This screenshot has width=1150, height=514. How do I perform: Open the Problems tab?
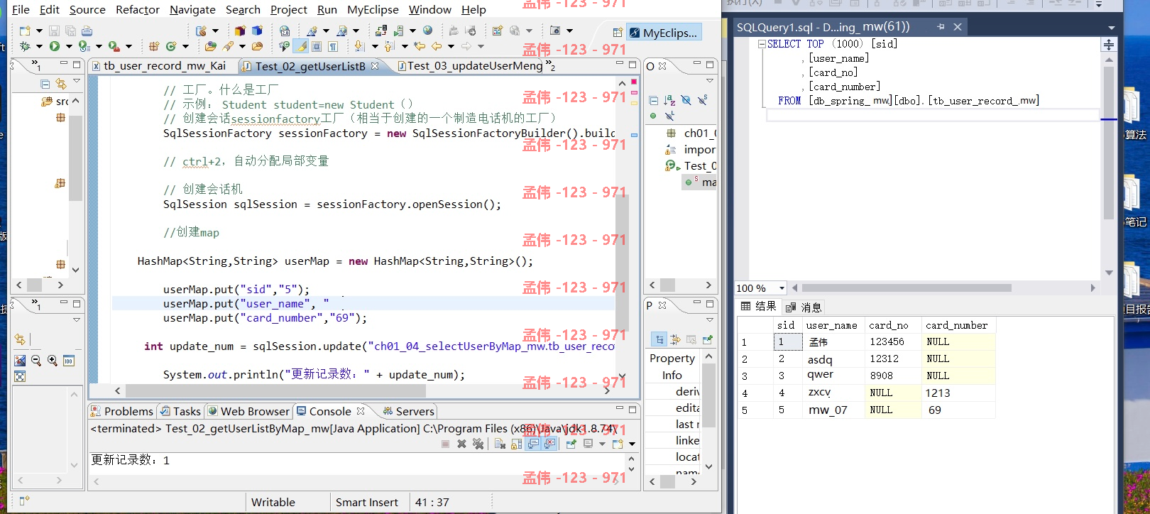(x=122, y=411)
